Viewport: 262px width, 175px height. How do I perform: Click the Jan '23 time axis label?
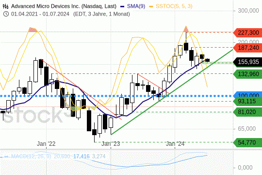coord(111,144)
